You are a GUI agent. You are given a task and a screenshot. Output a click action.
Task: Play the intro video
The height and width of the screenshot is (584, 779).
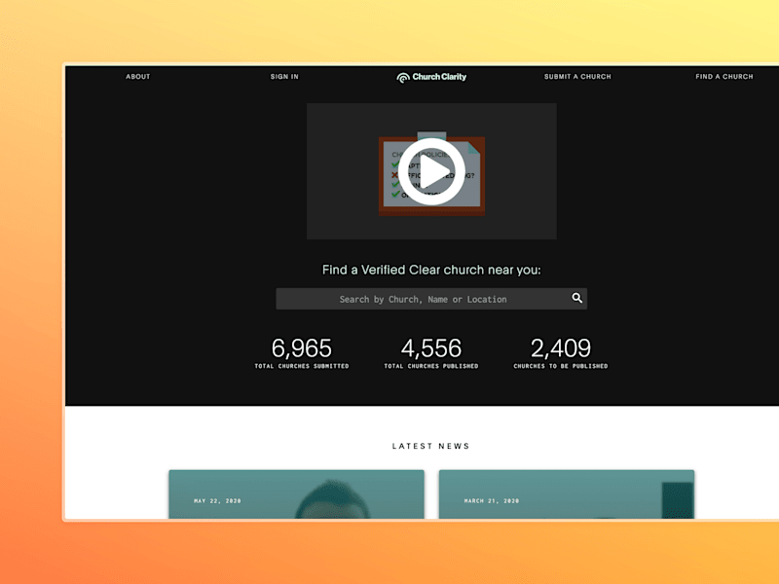point(431,171)
